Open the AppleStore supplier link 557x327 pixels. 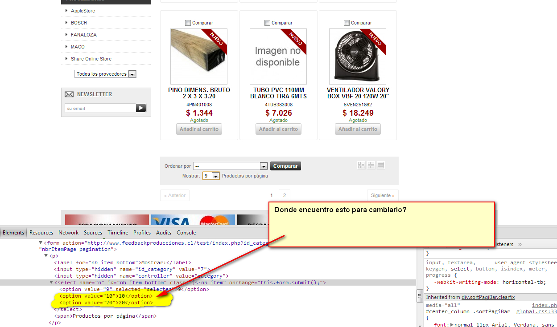pos(83,11)
